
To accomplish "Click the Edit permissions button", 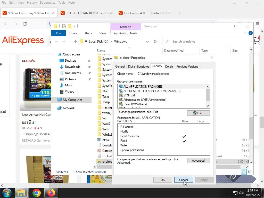I will coord(198,113).
